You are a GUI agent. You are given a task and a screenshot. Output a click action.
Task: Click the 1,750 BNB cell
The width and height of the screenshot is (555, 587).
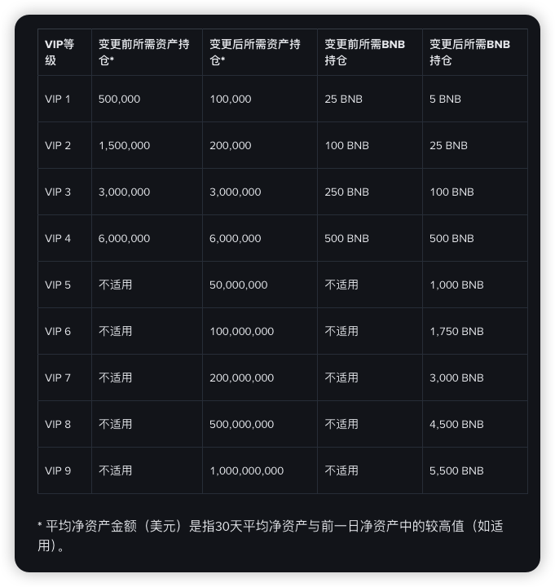(x=456, y=332)
